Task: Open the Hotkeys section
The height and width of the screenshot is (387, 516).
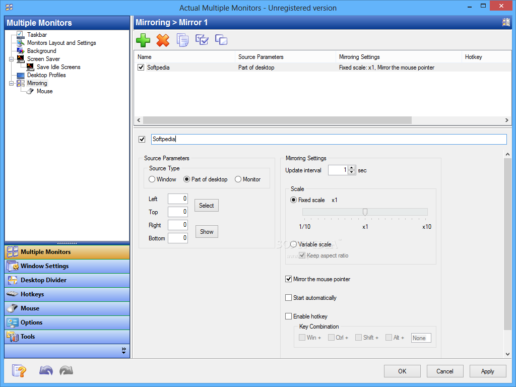Action: point(67,294)
